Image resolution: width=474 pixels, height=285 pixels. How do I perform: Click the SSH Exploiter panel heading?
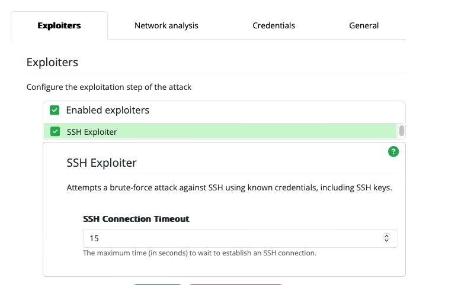click(101, 163)
